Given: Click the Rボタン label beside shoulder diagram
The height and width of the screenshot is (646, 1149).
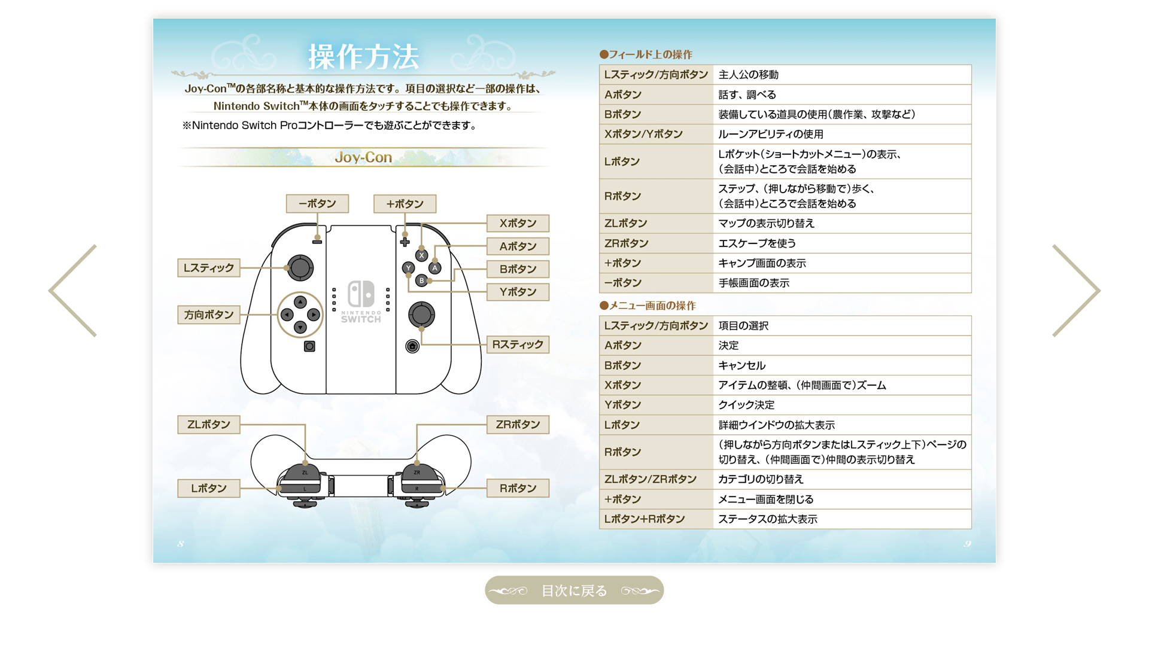Looking at the screenshot, I should coord(518,489).
